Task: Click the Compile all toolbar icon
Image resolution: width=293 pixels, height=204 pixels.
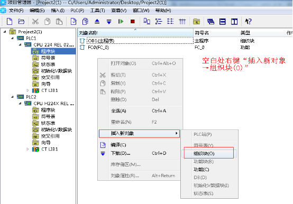Action: click(x=85, y=22)
